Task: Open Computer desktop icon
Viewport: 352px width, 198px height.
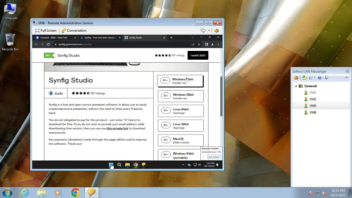Action: pos(10,12)
